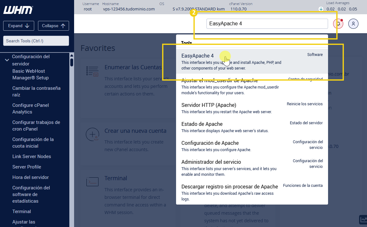
Task: Select Estado de Apache result
Action: tap(252, 127)
